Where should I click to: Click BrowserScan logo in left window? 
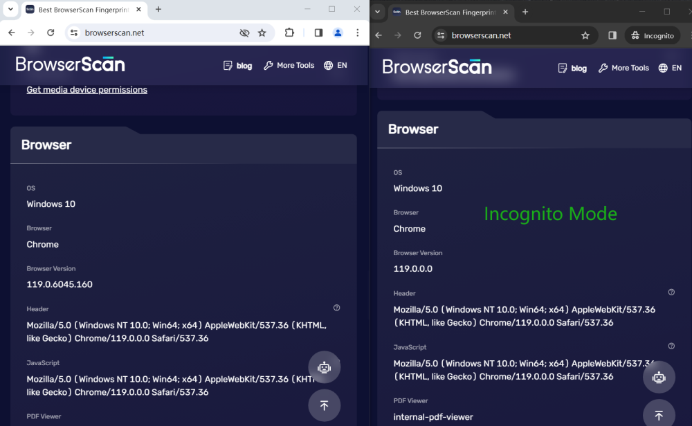click(70, 64)
